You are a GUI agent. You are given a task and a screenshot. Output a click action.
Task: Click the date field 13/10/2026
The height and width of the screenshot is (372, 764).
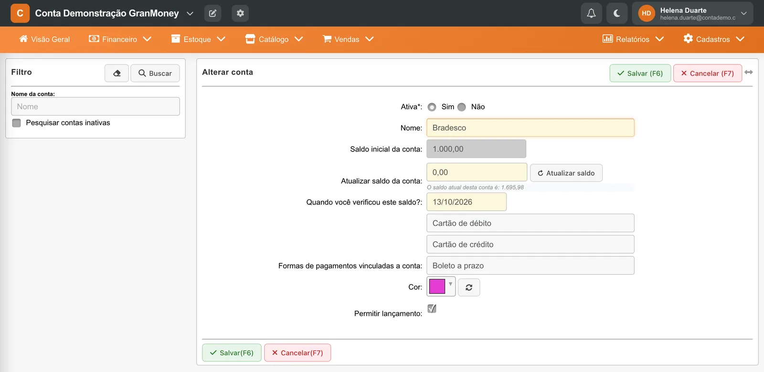pyautogui.click(x=467, y=202)
